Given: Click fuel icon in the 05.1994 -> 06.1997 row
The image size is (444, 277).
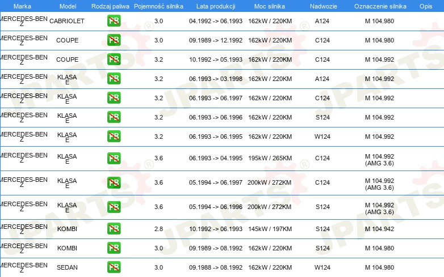Looking at the screenshot, I should tap(114, 182).
